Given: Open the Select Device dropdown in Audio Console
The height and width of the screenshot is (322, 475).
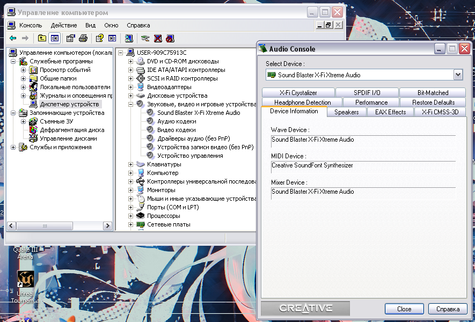Looking at the screenshot, I should (x=458, y=75).
